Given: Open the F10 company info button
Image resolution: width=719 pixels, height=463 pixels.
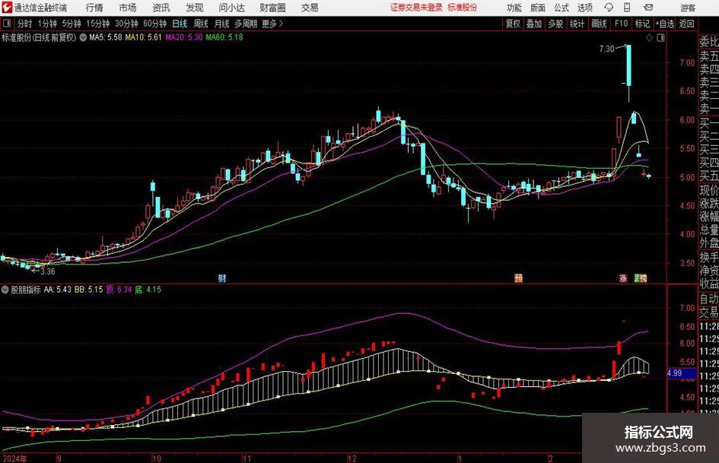Looking at the screenshot, I should (621, 24).
